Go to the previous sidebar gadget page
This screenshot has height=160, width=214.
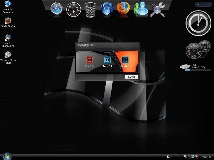205,4
